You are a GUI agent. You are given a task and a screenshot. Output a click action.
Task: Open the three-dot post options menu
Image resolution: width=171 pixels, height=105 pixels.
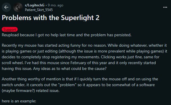point(165,7)
